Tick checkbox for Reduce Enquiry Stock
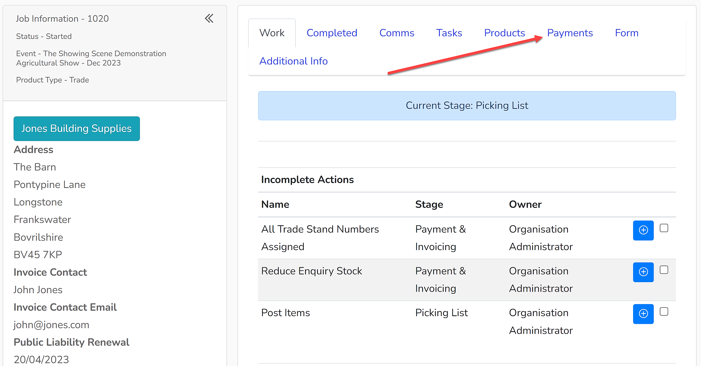Screen dimensions: 701x366 664,270
